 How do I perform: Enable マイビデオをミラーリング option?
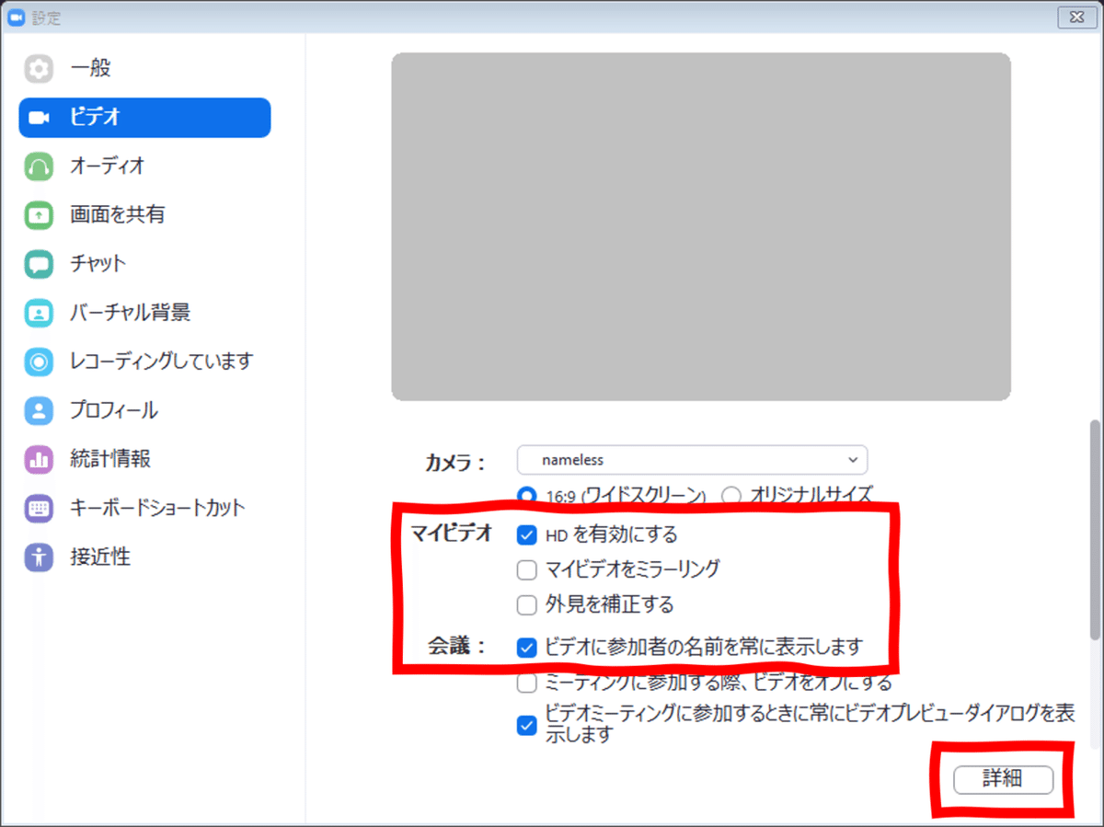[x=526, y=569]
